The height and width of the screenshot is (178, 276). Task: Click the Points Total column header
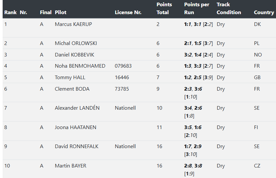pyautogui.click(x=164, y=9)
